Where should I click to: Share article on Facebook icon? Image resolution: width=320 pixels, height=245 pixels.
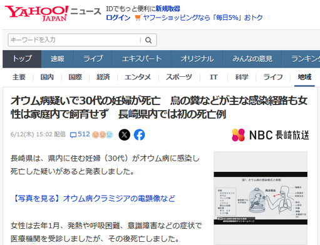(140, 135)
